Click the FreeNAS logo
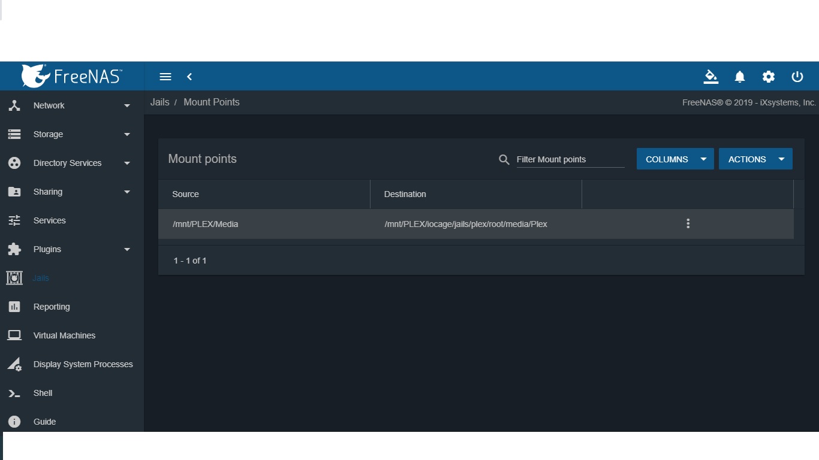 [72, 76]
